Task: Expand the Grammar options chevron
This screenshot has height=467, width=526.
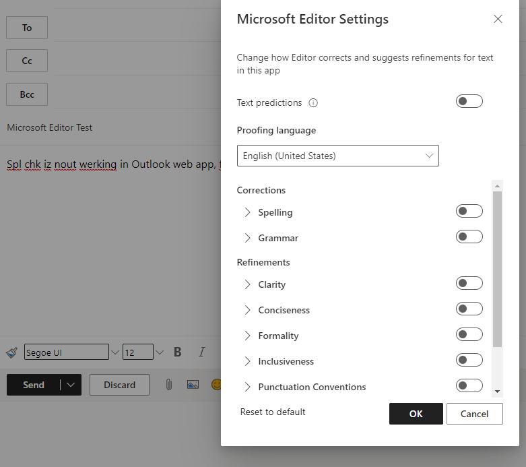Action: (x=248, y=238)
